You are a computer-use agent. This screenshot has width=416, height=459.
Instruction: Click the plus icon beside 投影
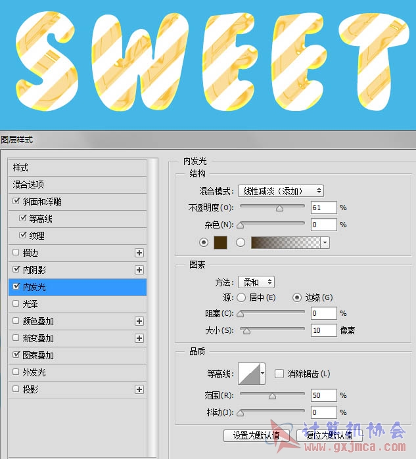139,389
